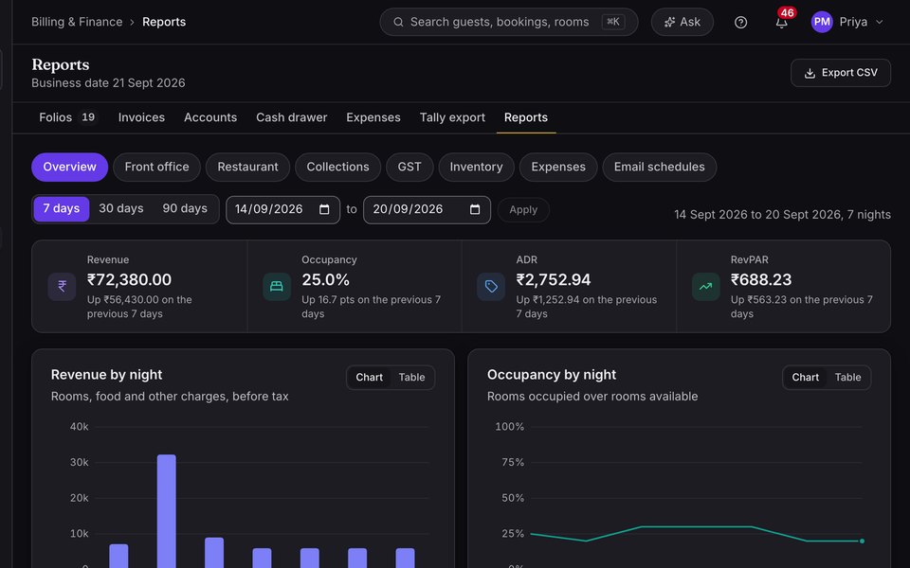Focus the search guests, bookings, rooms box

508,22
